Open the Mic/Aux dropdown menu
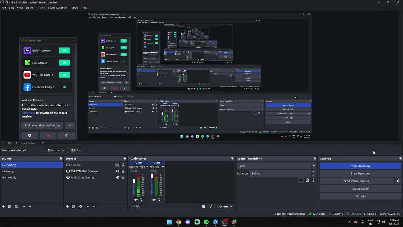 pos(163,167)
